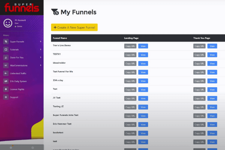The width and height of the screenshot is (225, 150).
Task: Open the Done For You menu item
Action: click(x=22, y=57)
